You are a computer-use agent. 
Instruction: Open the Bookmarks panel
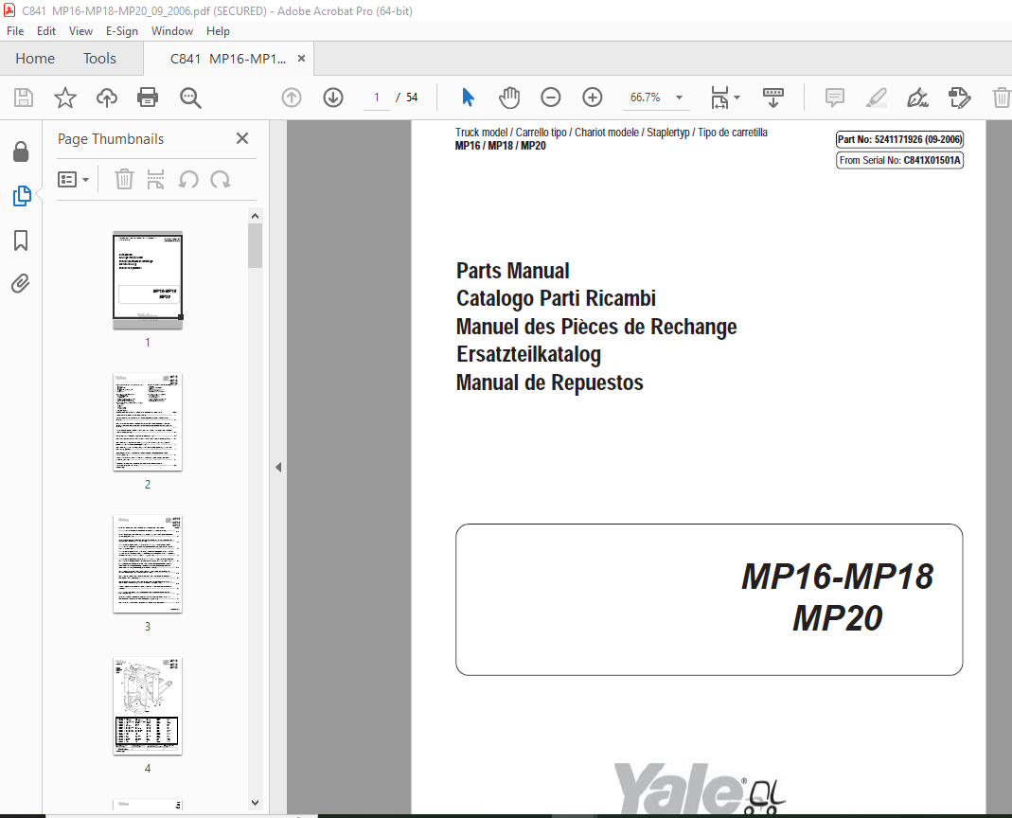21,240
